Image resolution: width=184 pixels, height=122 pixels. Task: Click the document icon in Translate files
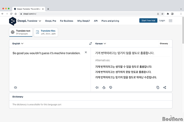37,32
